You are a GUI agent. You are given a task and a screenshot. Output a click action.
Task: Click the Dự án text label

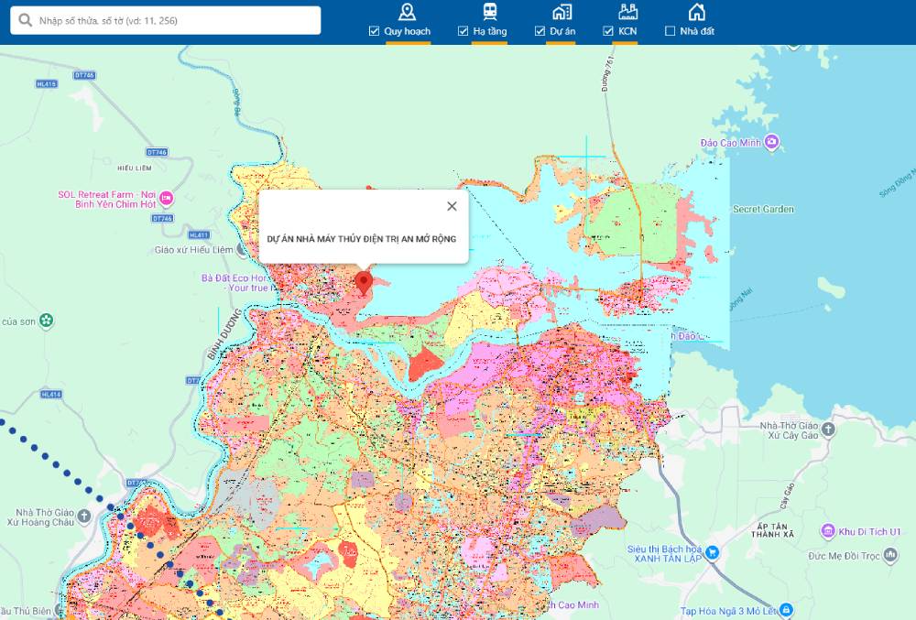click(562, 31)
